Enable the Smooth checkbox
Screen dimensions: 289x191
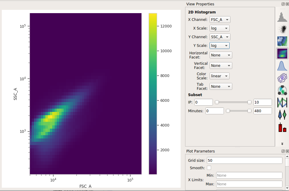tap(209, 168)
